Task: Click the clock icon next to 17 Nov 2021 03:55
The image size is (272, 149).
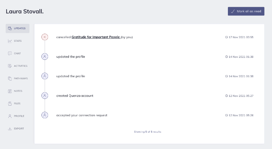Action: (x=226, y=37)
